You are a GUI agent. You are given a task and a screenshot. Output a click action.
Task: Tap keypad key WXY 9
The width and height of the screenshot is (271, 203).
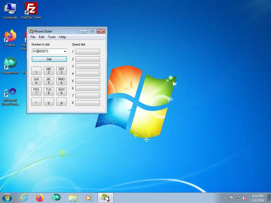pyautogui.click(x=61, y=91)
